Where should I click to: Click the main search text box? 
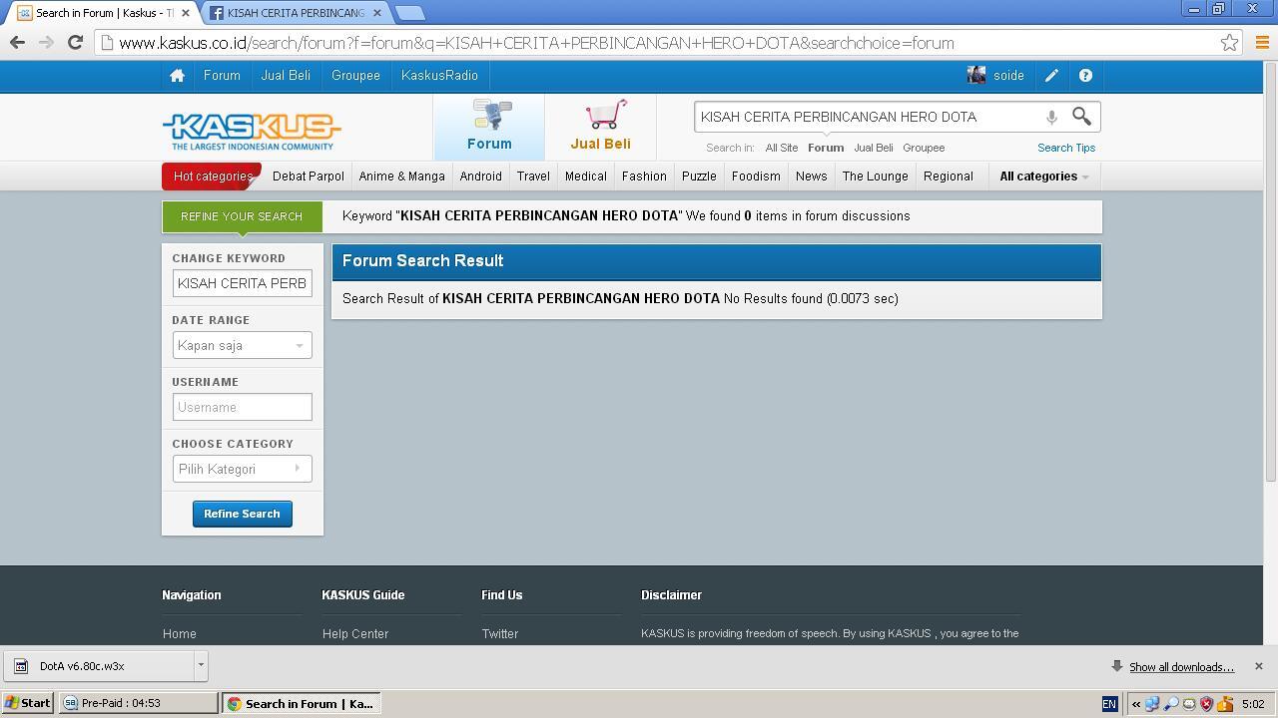(x=869, y=117)
